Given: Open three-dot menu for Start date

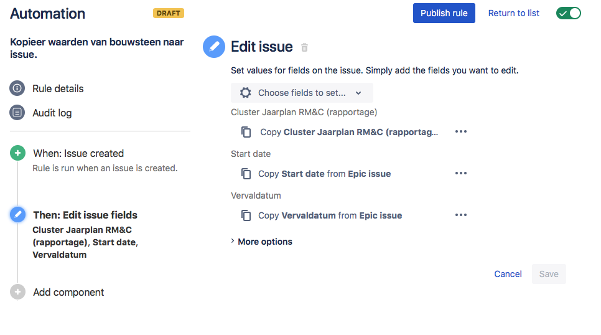Looking at the screenshot, I should [x=461, y=173].
